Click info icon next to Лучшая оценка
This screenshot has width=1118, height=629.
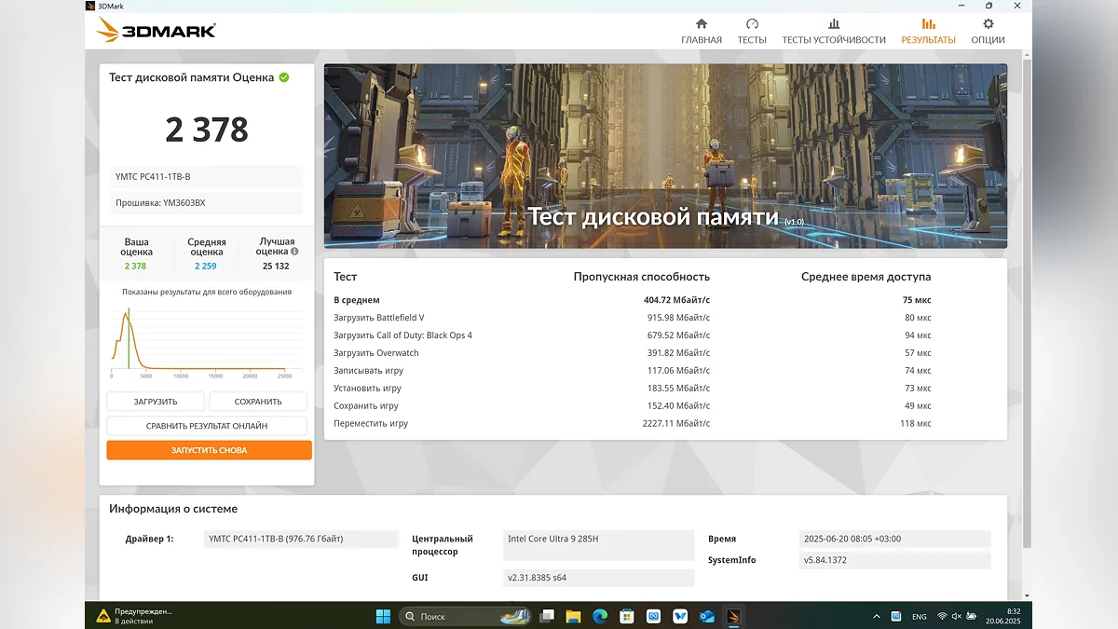[x=294, y=252]
